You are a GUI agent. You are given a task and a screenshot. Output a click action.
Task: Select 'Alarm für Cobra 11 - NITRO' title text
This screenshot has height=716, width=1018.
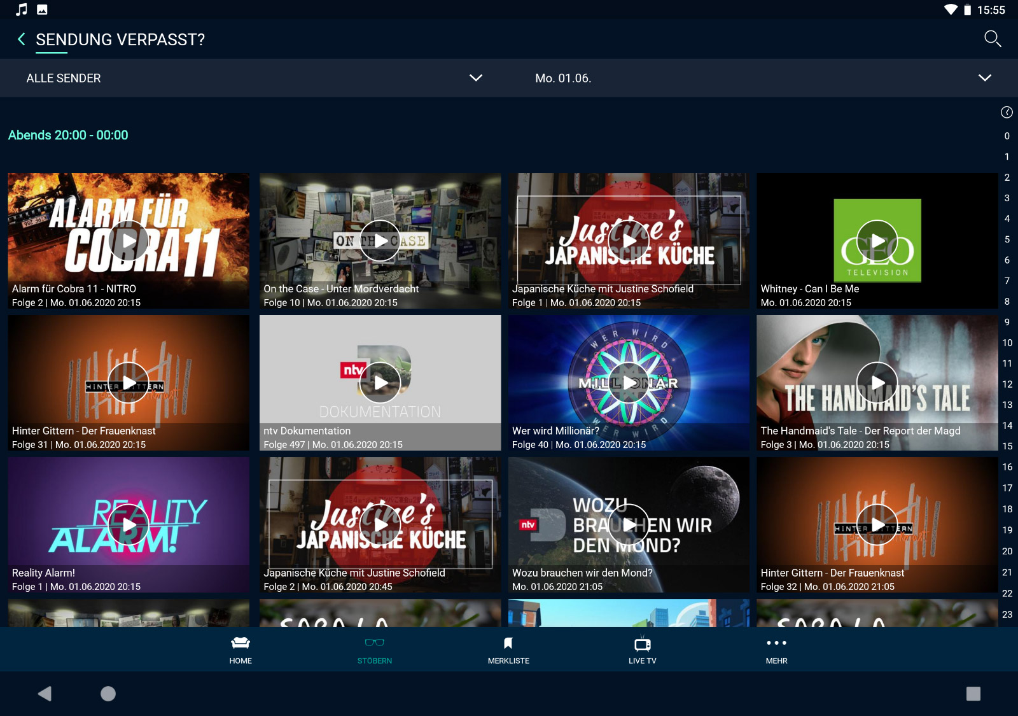pyautogui.click(x=74, y=289)
